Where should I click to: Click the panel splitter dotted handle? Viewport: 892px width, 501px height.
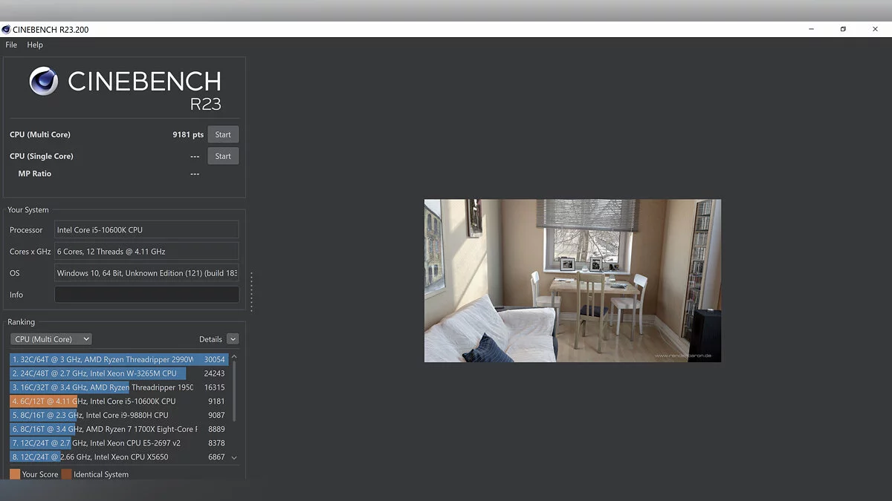(251, 292)
